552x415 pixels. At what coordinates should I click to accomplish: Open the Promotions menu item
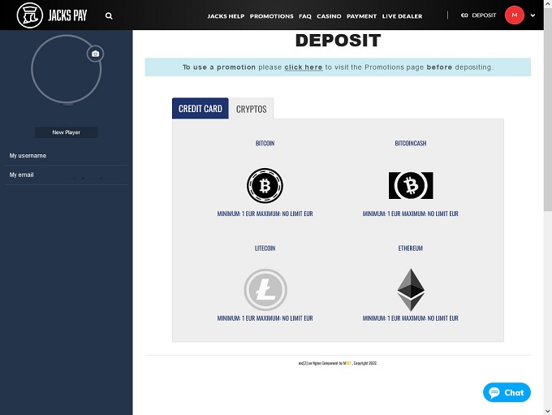click(271, 16)
